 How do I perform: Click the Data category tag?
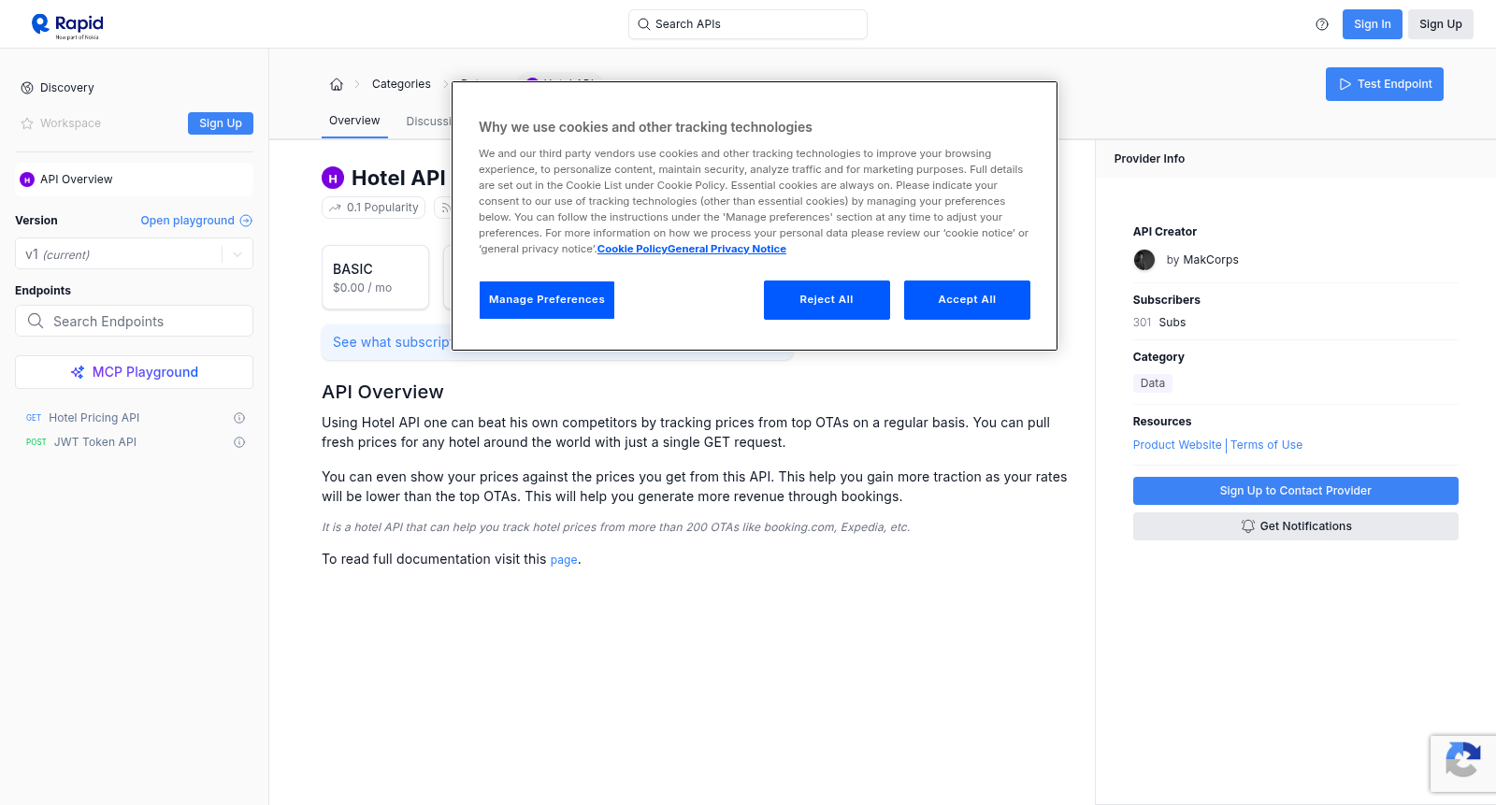[x=1152, y=383]
